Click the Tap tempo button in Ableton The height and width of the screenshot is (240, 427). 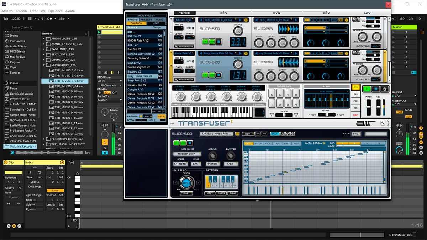point(6,18)
